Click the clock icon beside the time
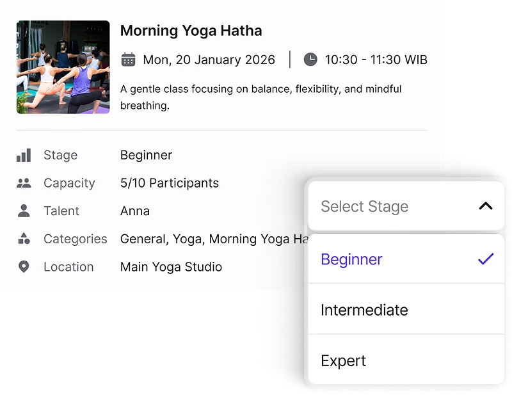The width and height of the screenshot is (512, 395). click(x=310, y=60)
